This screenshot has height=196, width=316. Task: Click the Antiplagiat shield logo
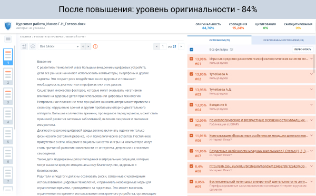[8, 26]
